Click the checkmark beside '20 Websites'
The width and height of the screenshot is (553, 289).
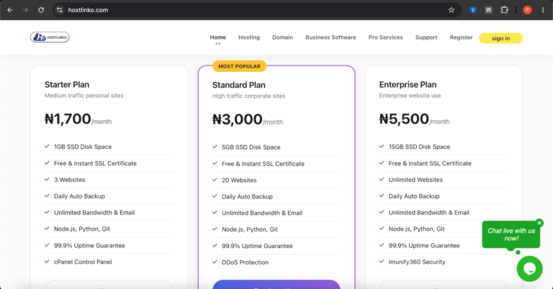tap(215, 180)
